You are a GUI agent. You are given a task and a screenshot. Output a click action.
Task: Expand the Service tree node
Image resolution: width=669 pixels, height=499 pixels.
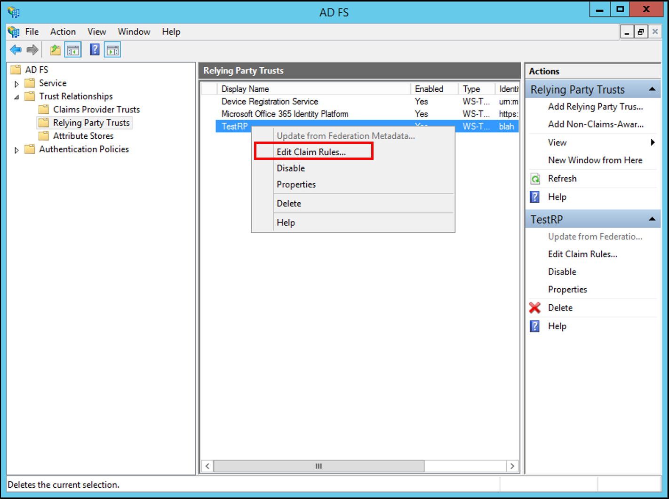click(17, 83)
